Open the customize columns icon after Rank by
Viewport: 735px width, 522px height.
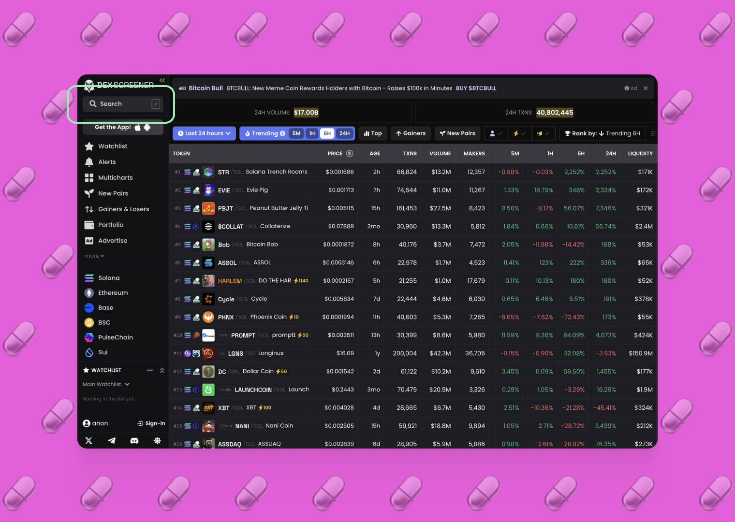click(x=653, y=133)
